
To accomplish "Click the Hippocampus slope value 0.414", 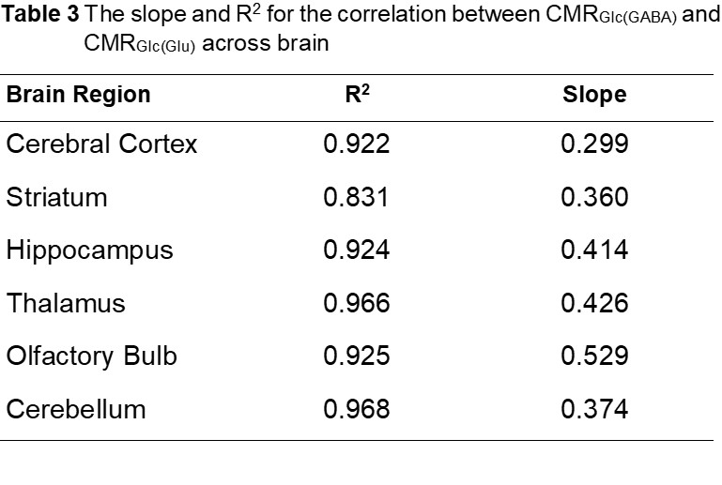I will (x=594, y=250).
